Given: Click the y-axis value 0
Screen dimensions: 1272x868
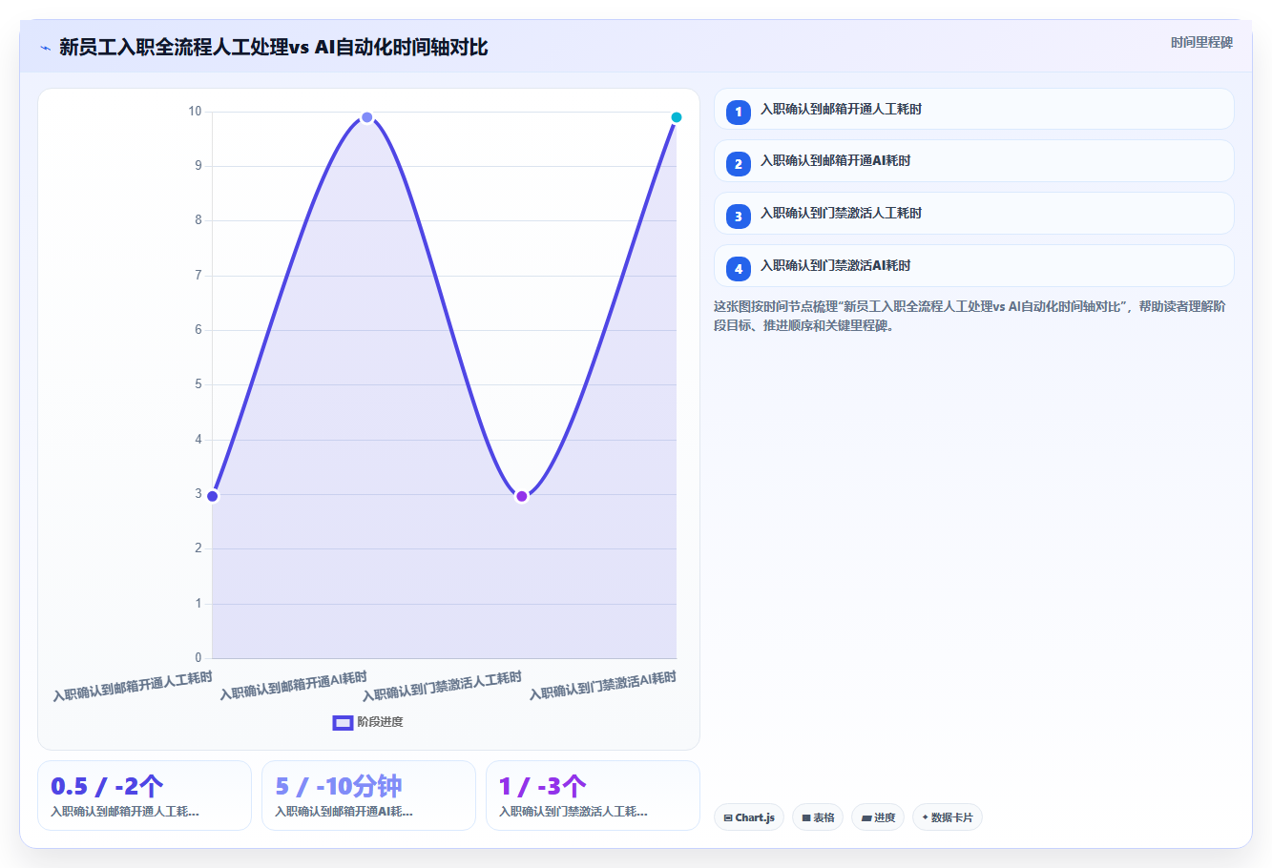Looking at the screenshot, I should [198, 657].
